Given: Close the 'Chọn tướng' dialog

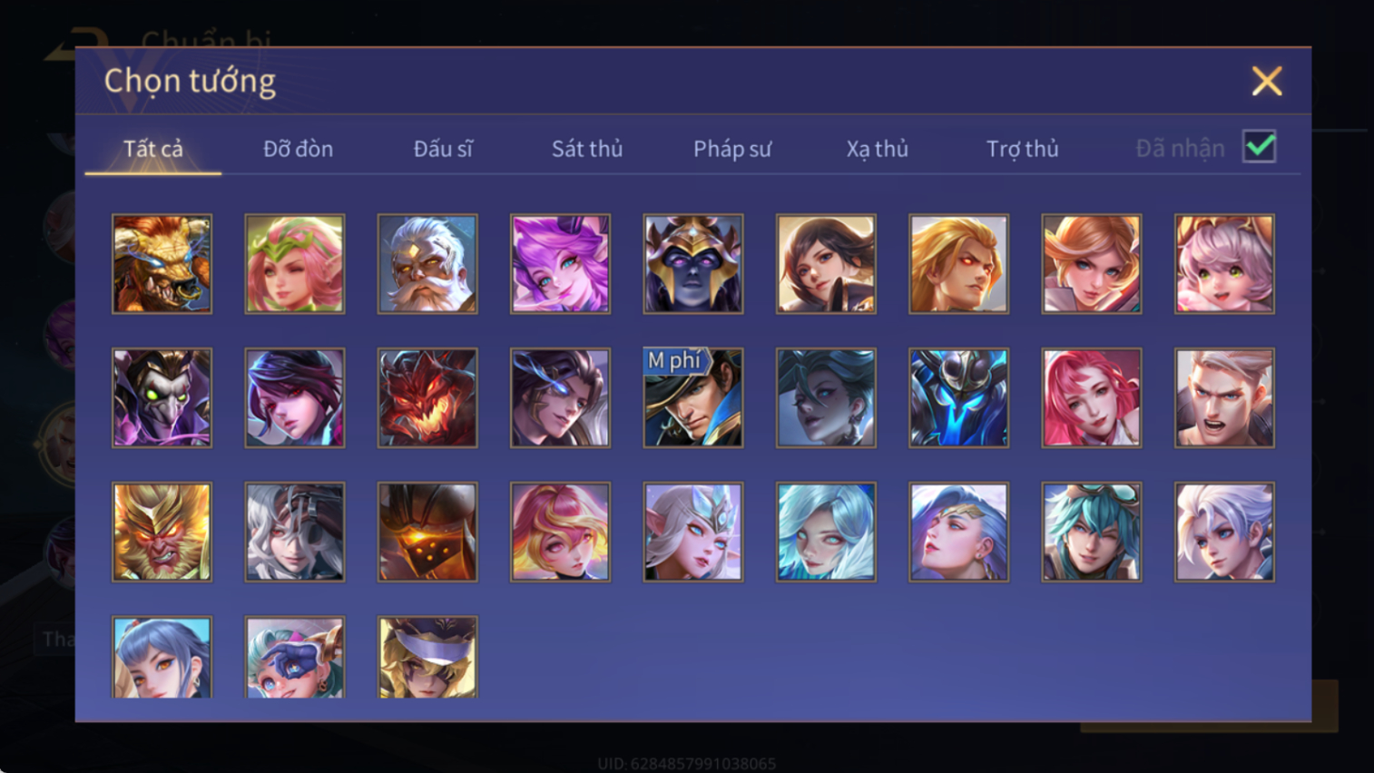Looking at the screenshot, I should tap(1267, 81).
